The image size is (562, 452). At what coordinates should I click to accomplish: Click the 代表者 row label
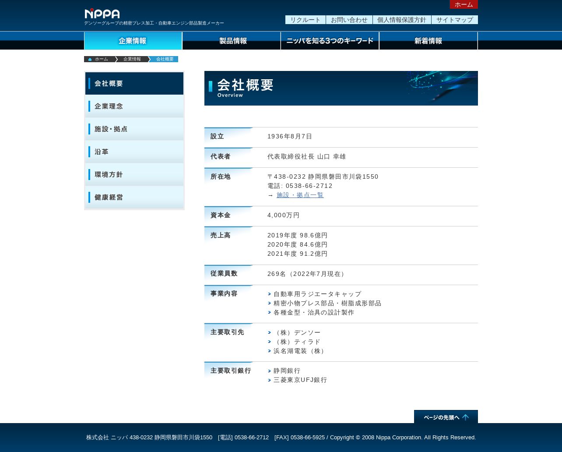tap(220, 156)
